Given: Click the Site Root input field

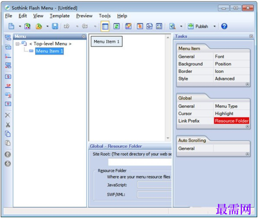Looking at the screenshot, I should pyautogui.click(x=140, y=162).
